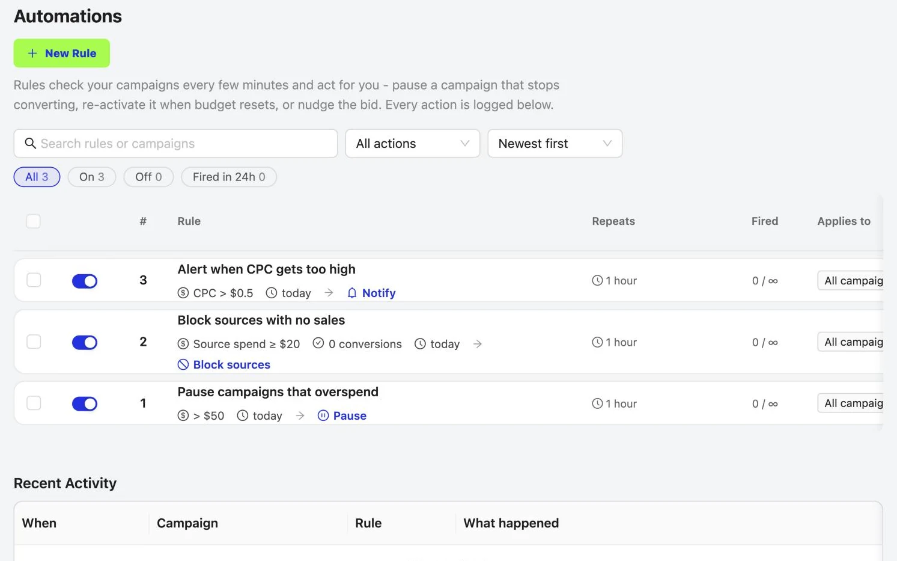
Task: Open the Block sources with no sales rule
Action: coord(261,320)
